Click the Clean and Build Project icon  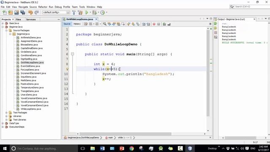click(x=80, y=12)
